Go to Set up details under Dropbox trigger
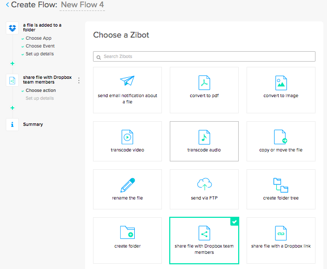 39,54
